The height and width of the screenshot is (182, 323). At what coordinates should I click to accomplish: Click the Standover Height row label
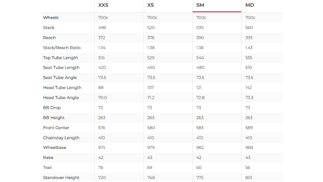click(x=61, y=178)
